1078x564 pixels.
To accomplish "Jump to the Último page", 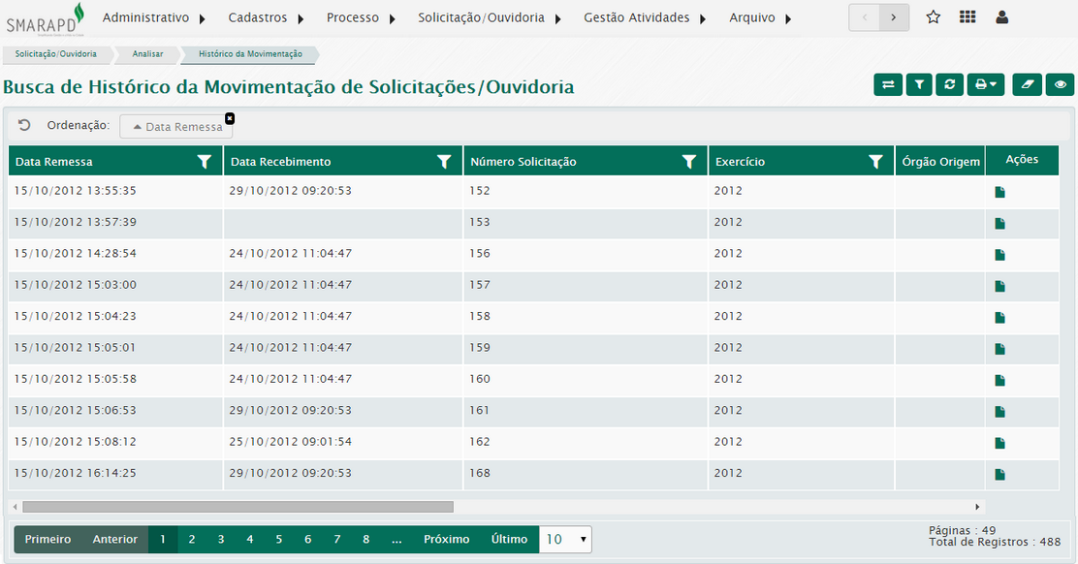I will click(509, 540).
